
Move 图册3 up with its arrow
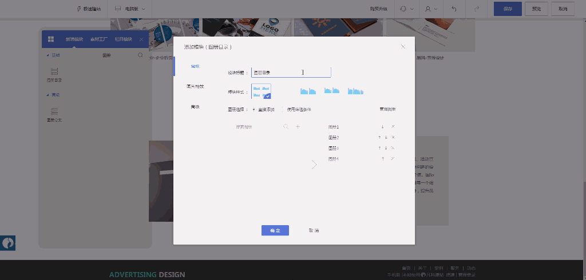379,148
